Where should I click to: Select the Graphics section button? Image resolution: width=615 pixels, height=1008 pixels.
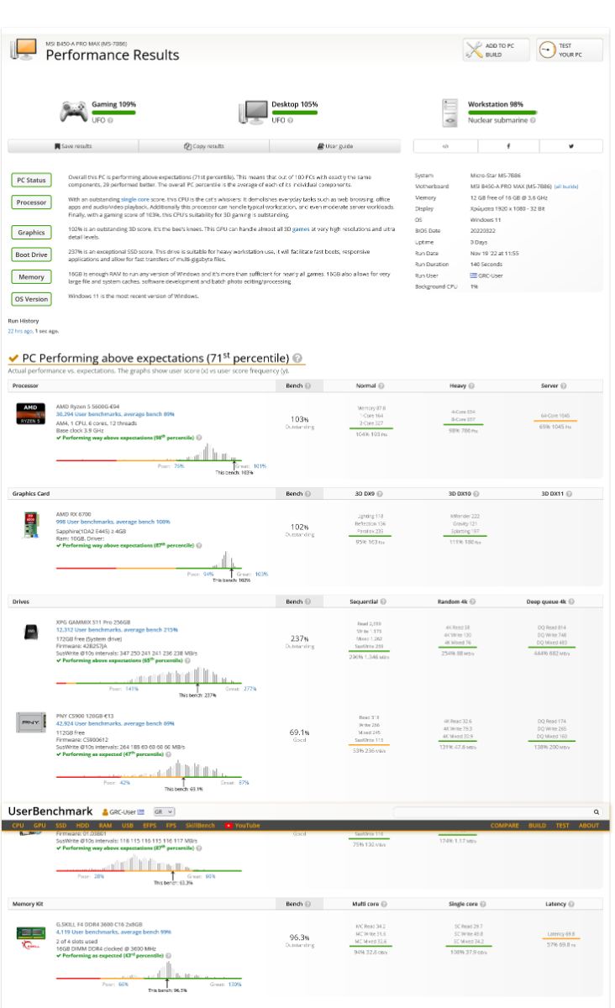coord(31,233)
